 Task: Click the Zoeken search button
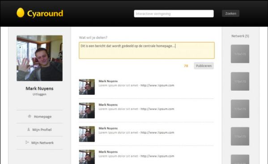tap(230, 13)
